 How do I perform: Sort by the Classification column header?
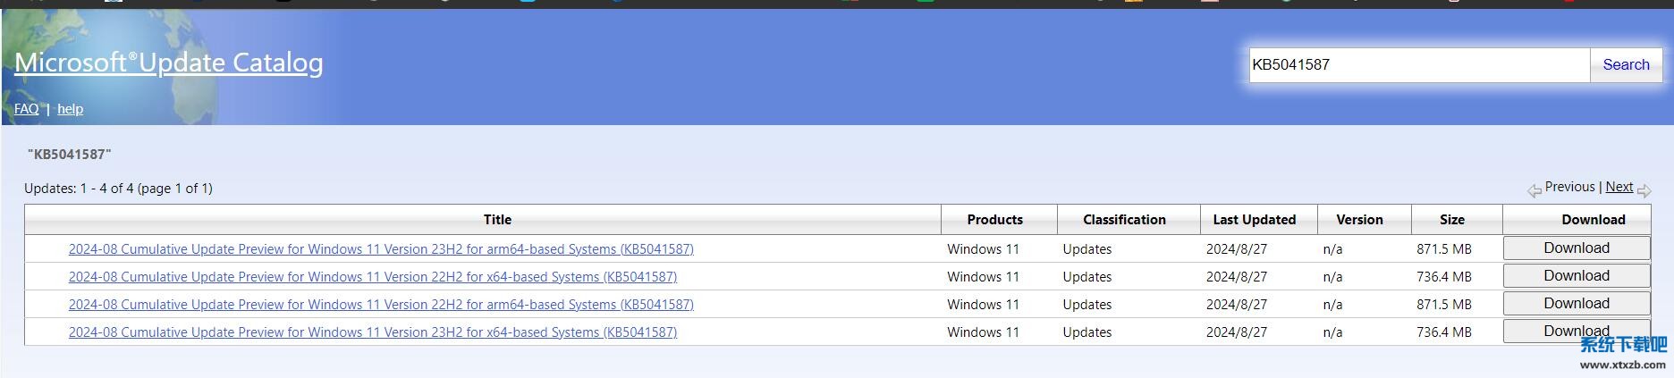[x=1124, y=220]
